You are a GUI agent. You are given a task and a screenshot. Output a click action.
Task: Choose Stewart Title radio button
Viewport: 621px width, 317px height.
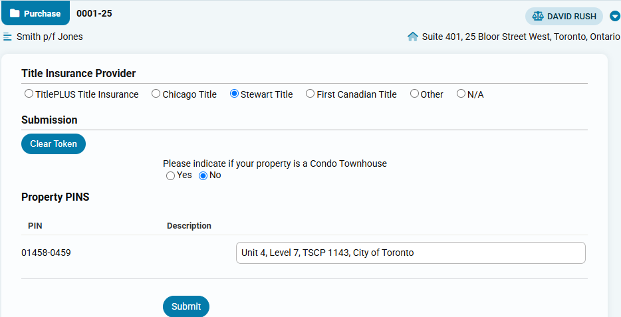pyautogui.click(x=234, y=94)
